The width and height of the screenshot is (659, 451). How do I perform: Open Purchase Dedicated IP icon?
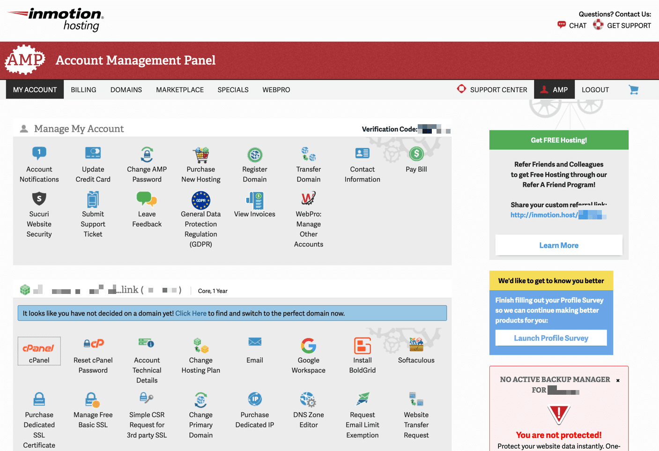point(255,399)
